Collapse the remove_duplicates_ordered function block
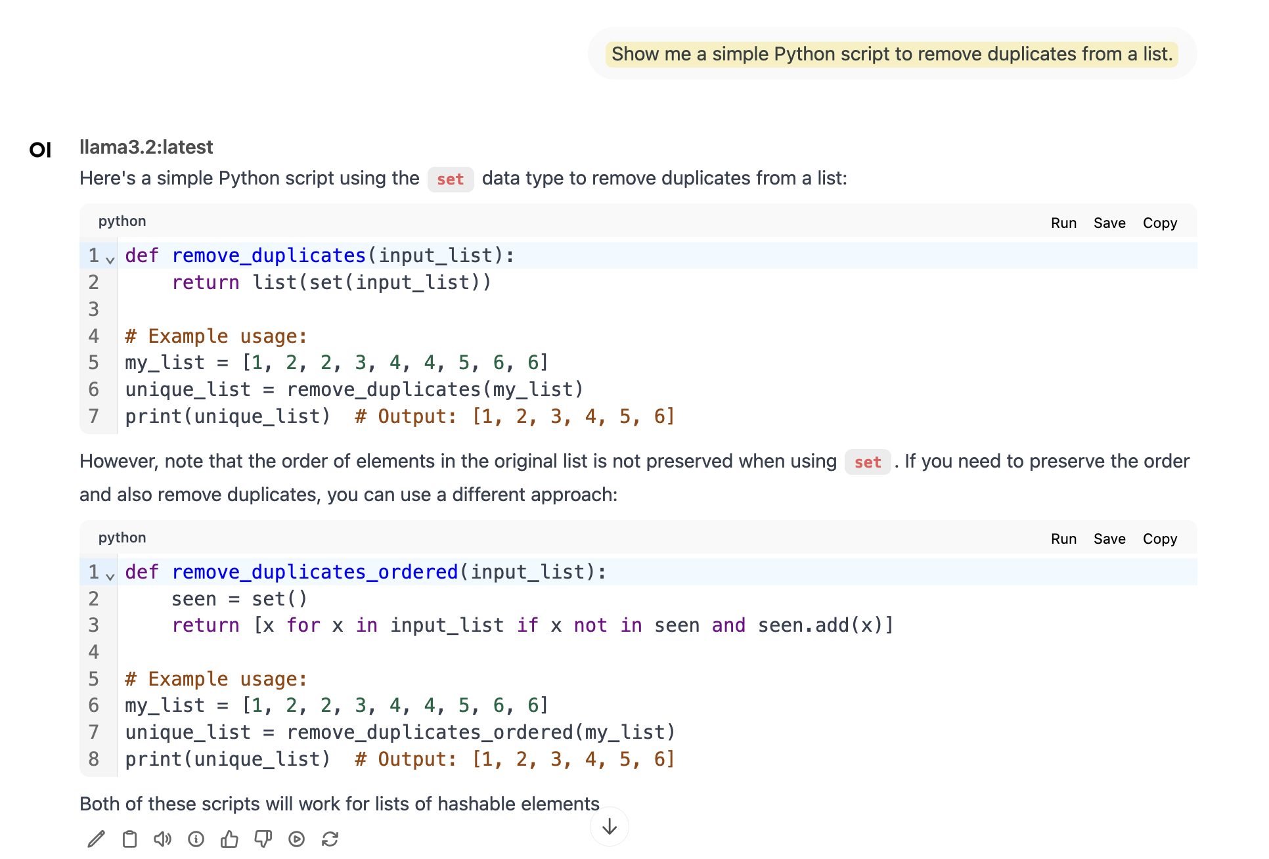The image size is (1269, 859). (110, 576)
